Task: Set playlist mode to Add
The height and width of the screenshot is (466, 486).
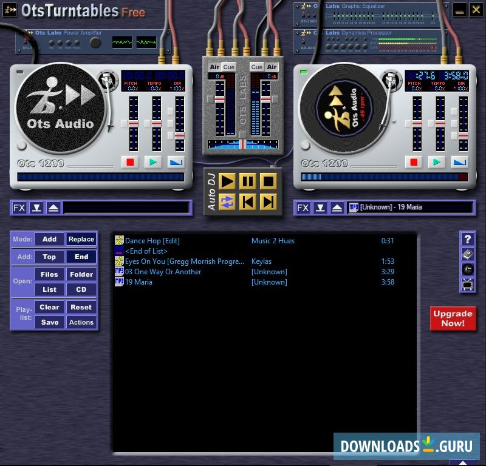Action: tap(49, 239)
